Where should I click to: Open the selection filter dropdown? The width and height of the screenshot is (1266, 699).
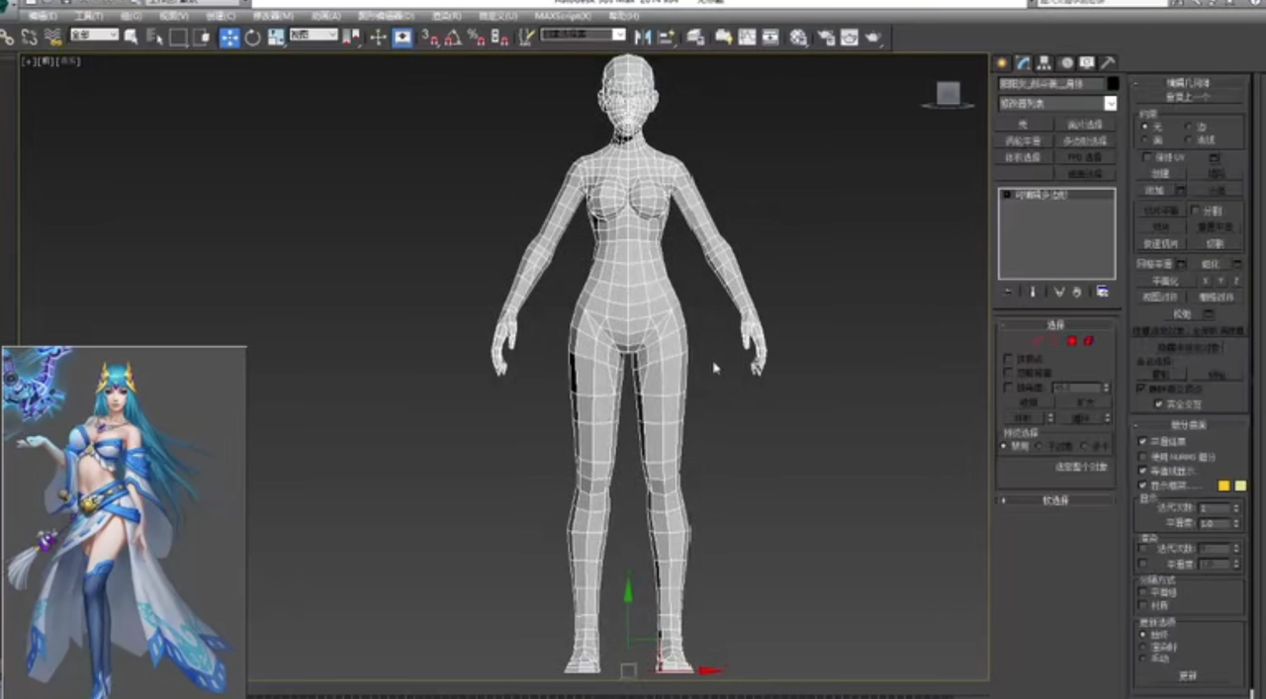tap(94, 36)
